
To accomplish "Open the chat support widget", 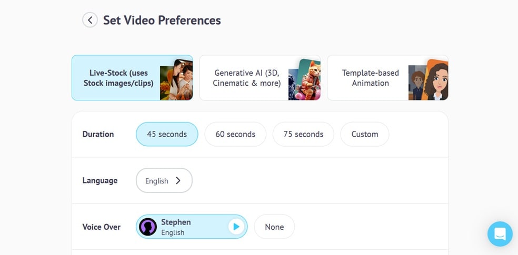I will click(500, 234).
